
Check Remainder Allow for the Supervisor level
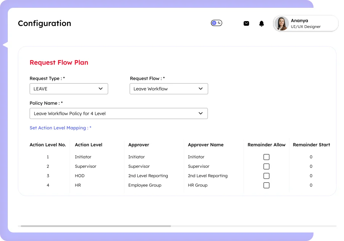click(x=266, y=166)
